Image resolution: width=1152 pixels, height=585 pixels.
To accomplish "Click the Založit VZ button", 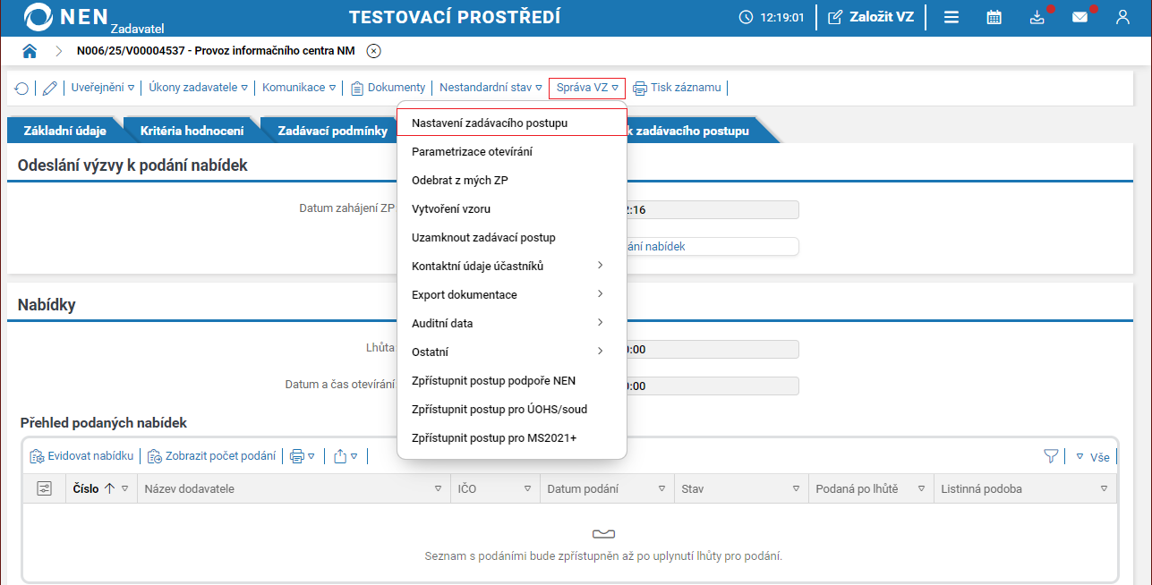I will 871,17.
